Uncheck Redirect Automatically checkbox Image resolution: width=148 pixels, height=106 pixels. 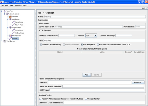(41, 45)
